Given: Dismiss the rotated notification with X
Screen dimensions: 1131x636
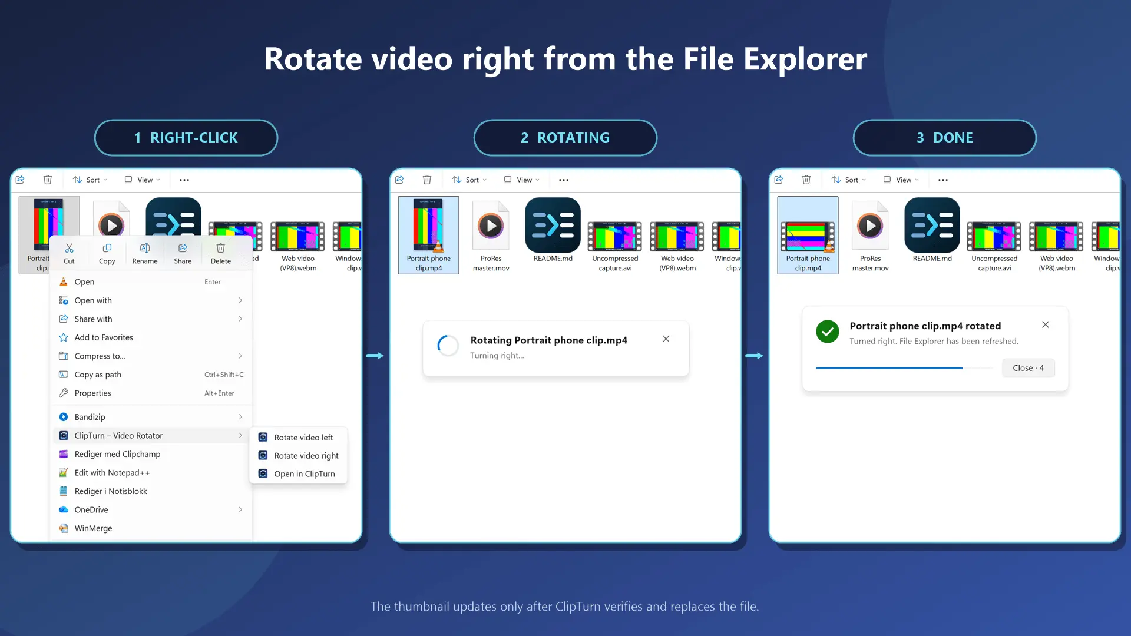Looking at the screenshot, I should coord(1045,324).
